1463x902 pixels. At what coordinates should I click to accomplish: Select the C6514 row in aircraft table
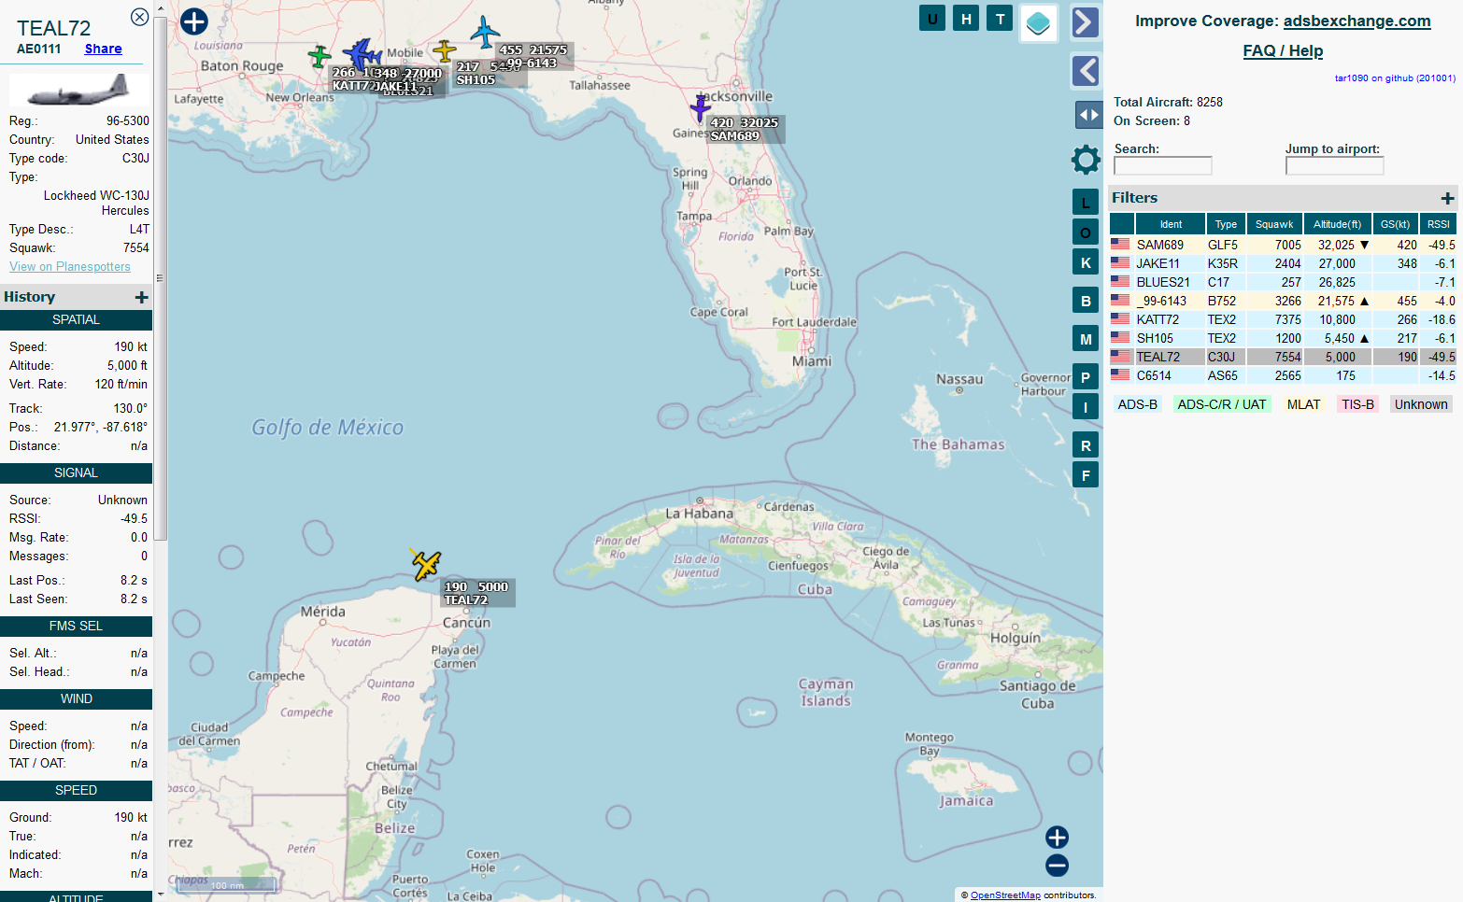[1283, 375]
